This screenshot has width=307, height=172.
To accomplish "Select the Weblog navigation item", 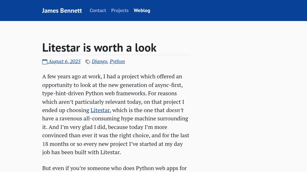I will click(142, 11).
